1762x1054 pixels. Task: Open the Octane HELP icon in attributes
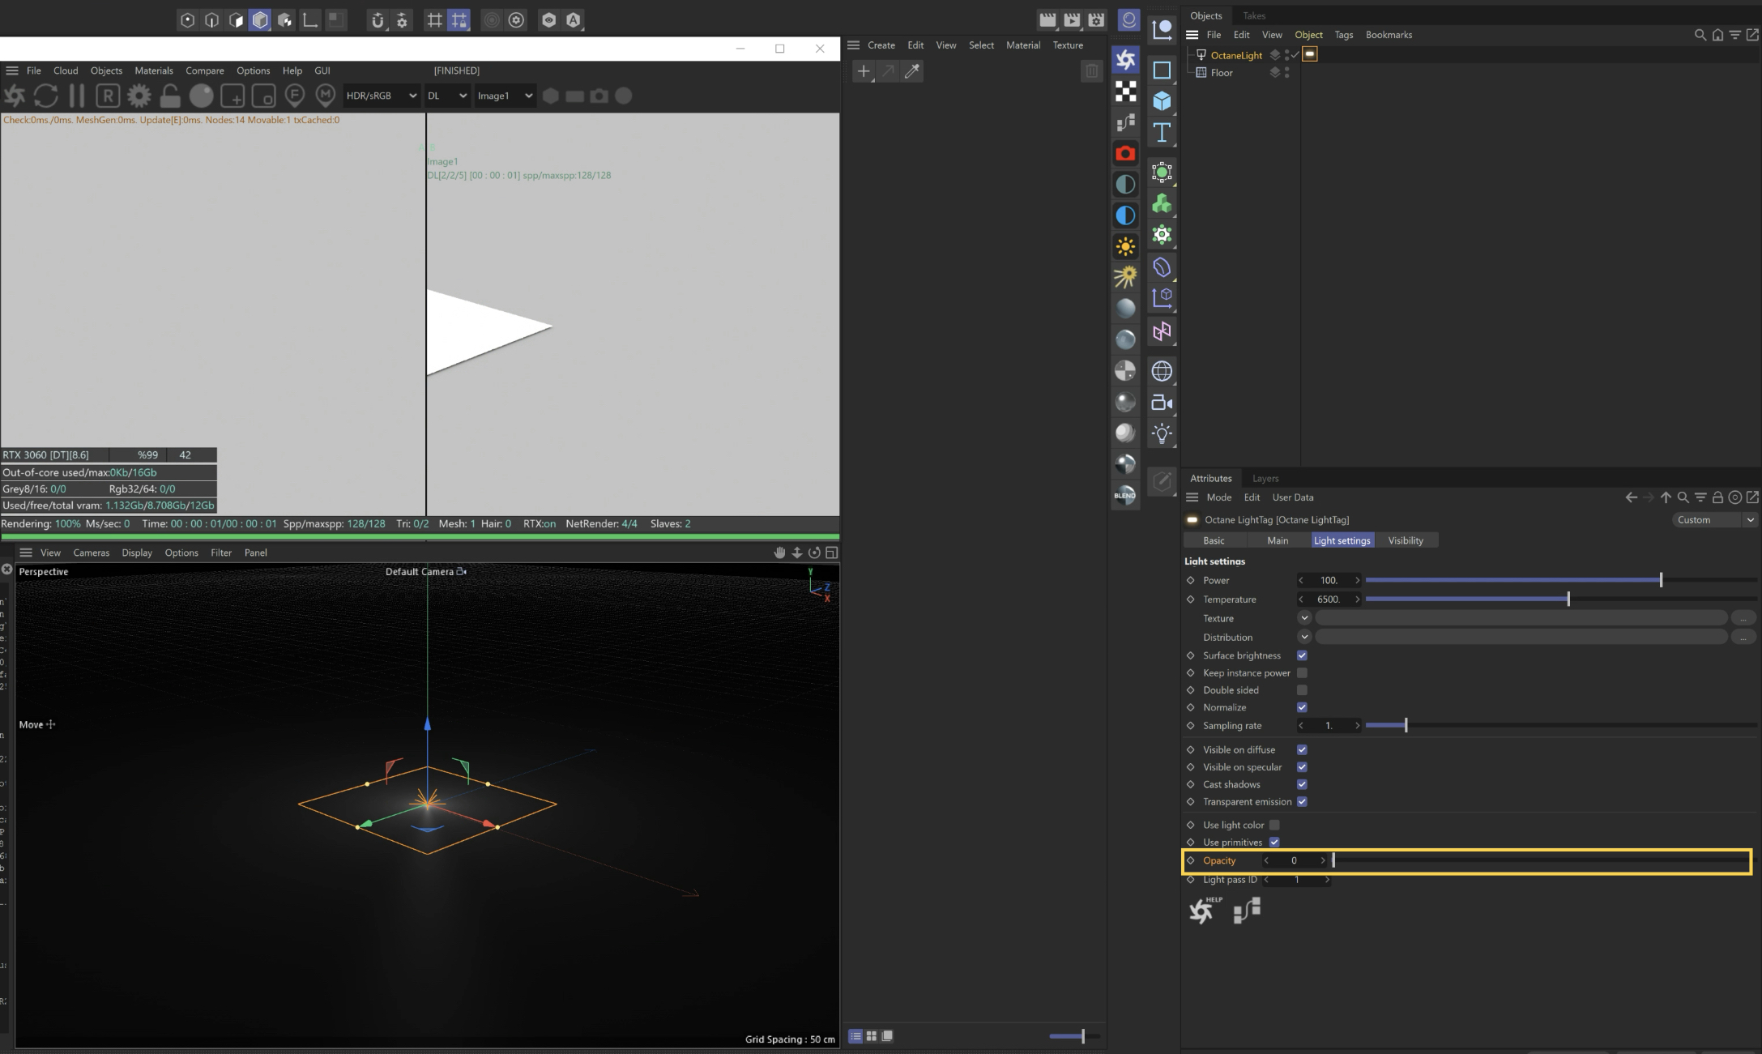point(1202,910)
